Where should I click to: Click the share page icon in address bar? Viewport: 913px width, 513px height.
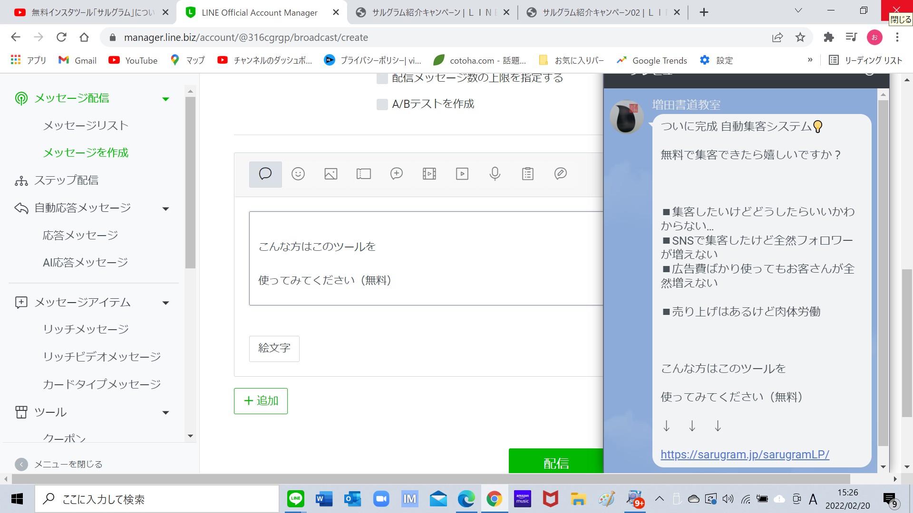pyautogui.click(x=777, y=37)
